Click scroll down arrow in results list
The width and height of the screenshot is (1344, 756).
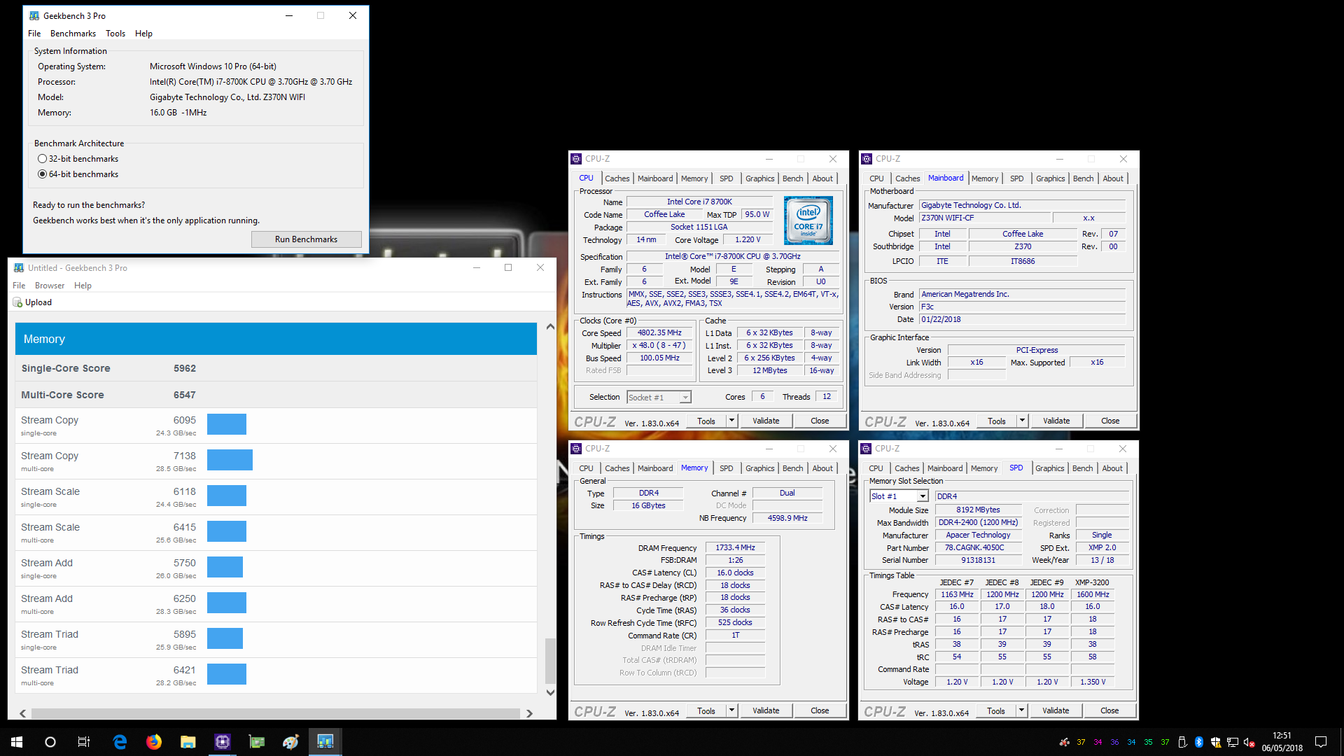pyautogui.click(x=550, y=693)
